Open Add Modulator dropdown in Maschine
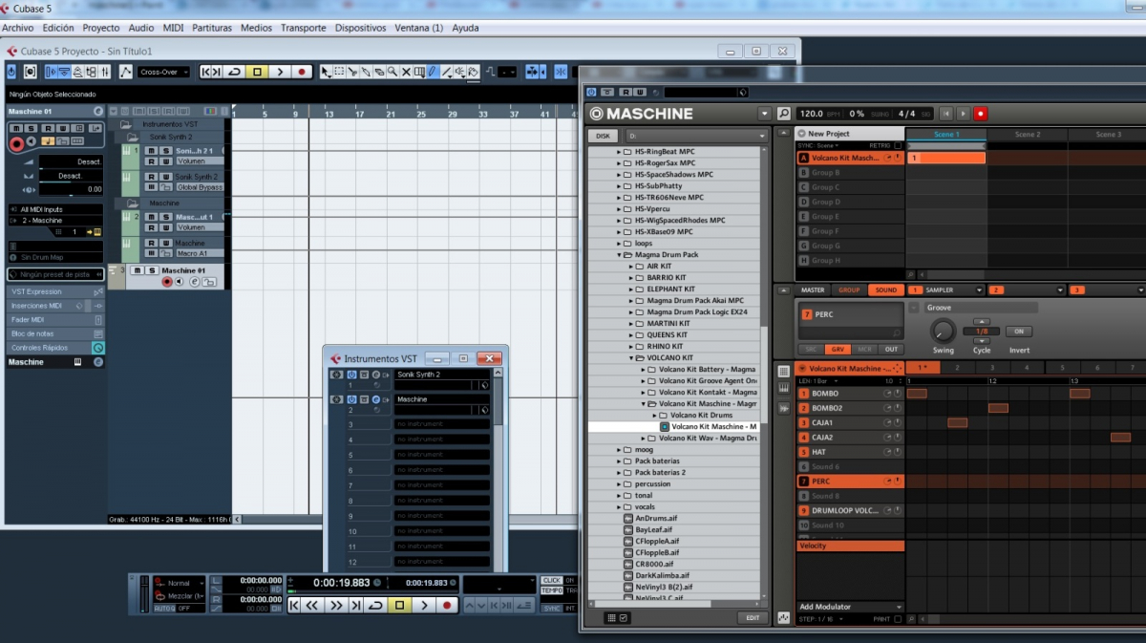The width and height of the screenshot is (1146, 643). [850, 607]
